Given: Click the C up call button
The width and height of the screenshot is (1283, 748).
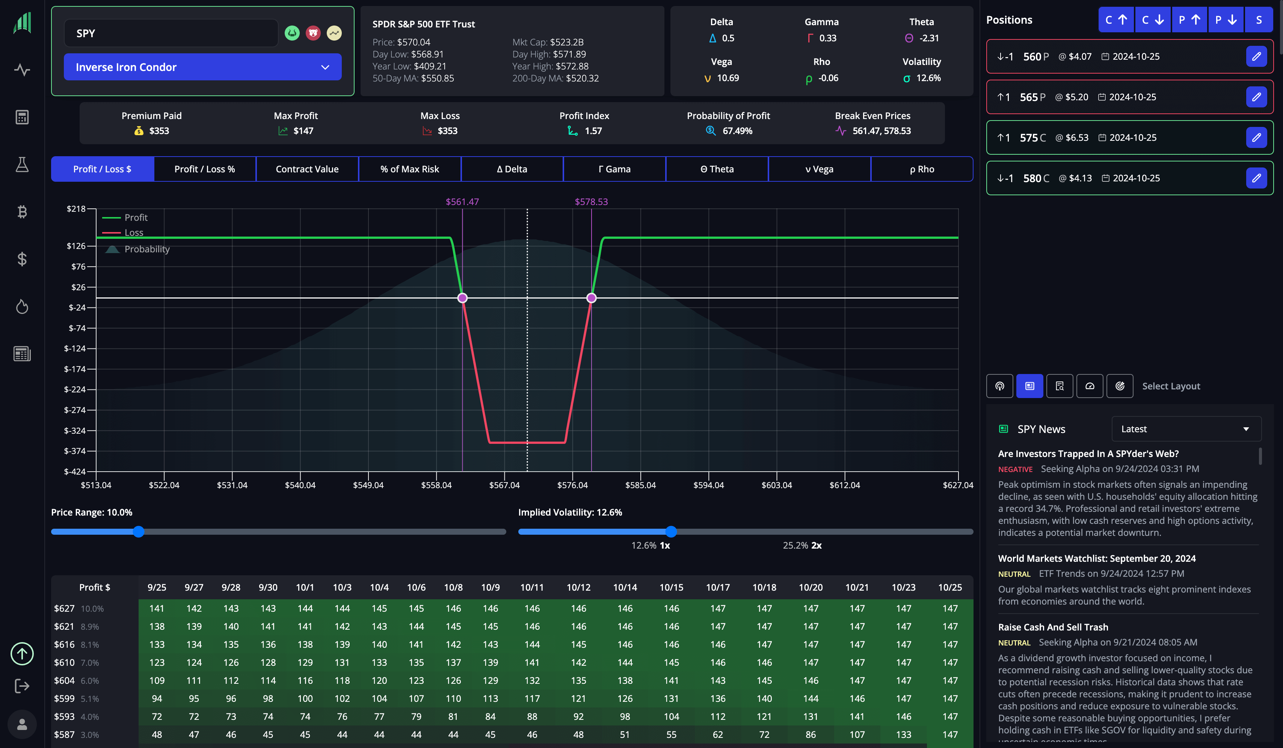Looking at the screenshot, I should click(x=1116, y=20).
